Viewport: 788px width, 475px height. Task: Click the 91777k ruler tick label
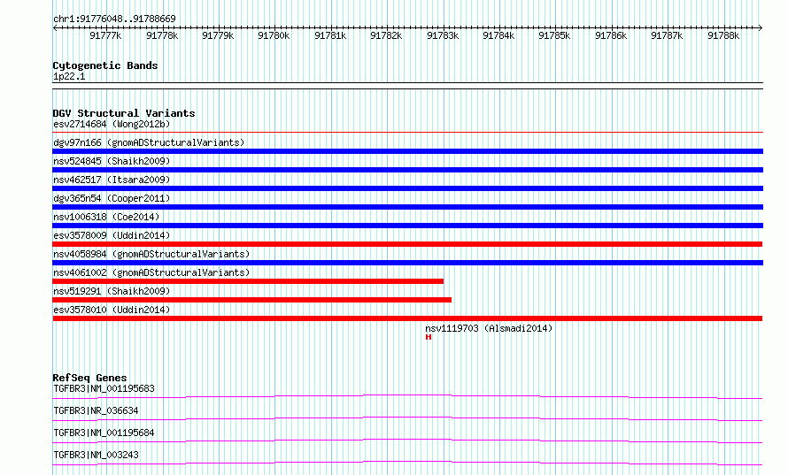(105, 35)
